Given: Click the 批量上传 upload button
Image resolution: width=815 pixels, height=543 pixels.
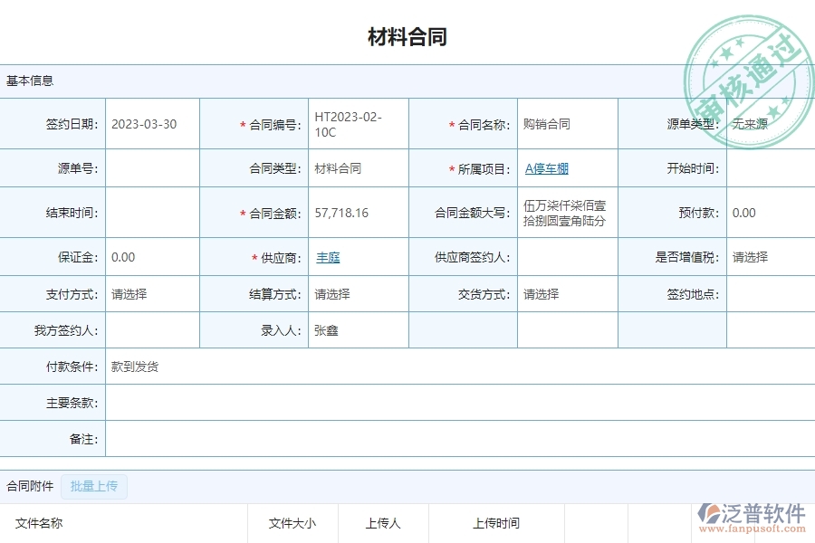Looking at the screenshot, I should [94, 486].
